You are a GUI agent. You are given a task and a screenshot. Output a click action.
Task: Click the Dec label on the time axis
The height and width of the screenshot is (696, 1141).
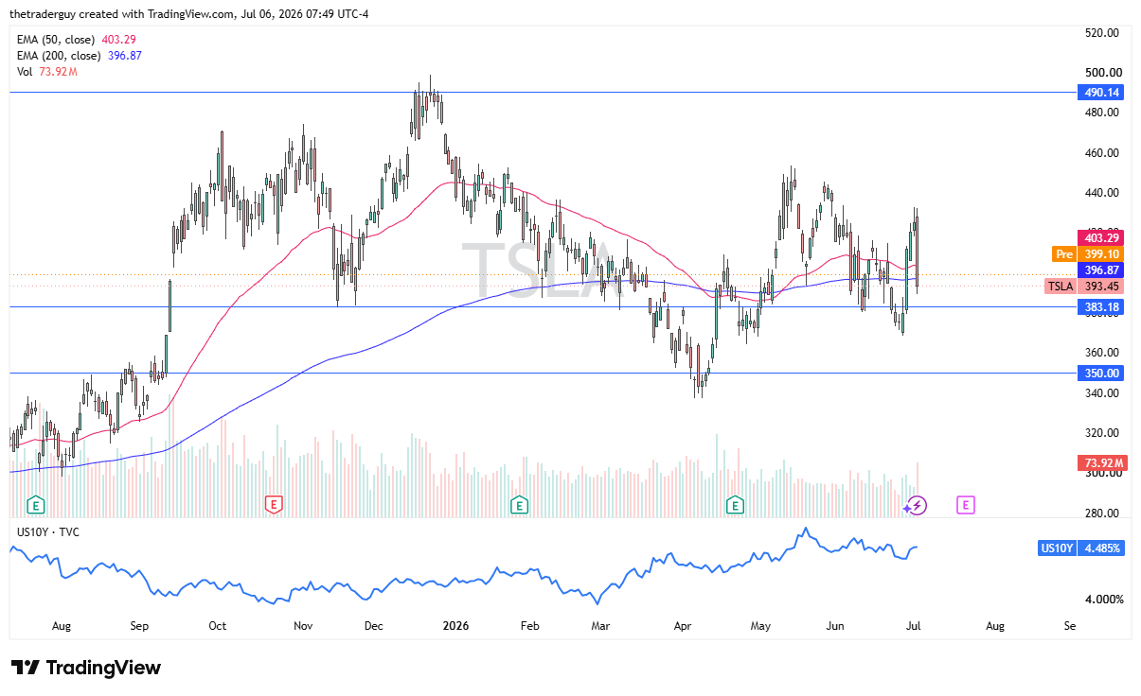(x=373, y=626)
